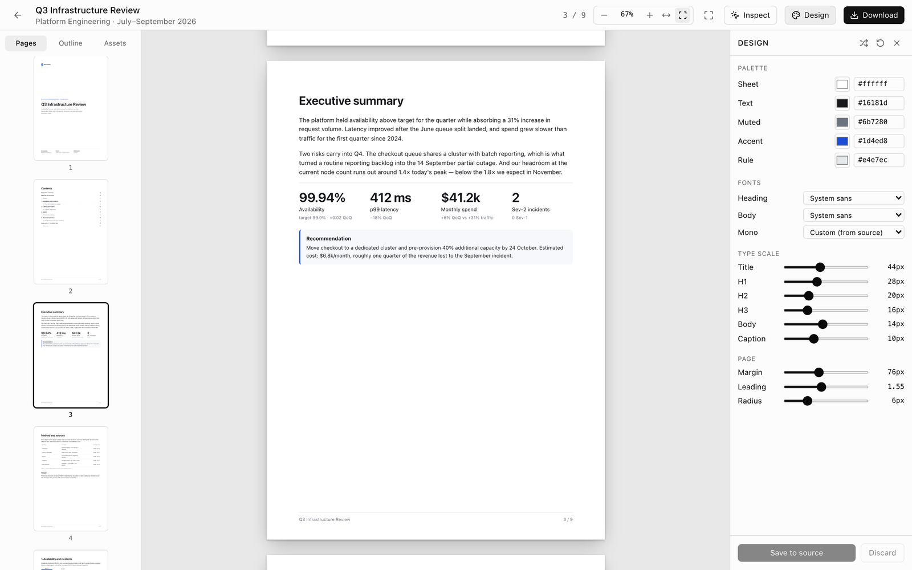Open the Heading font dropdown
Screen dimensions: 912x570
click(x=853, y=198)
